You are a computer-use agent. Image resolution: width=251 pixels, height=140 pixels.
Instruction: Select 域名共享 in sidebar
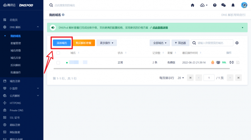click(15, 58)
